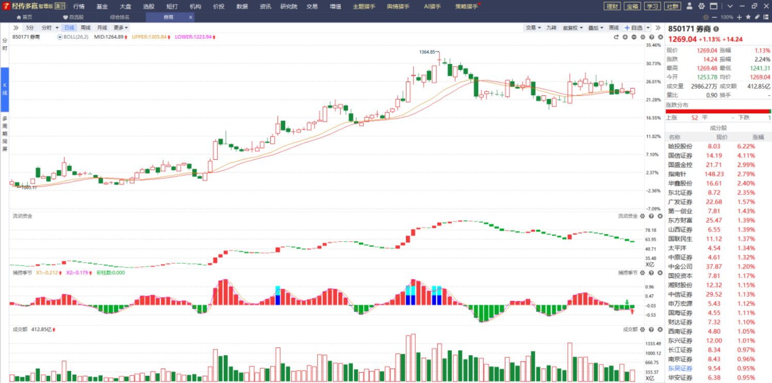
Task: Open 东方财富 in the constituent list
Action: [x=680, y=220]
